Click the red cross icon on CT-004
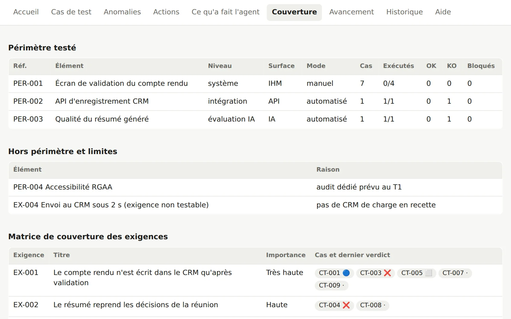This screenshot has width=511, height=319. click(346, 305)
